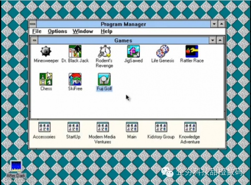251x185 pixels.
Task: Click the Accessories label text
Action: point(44,137)
